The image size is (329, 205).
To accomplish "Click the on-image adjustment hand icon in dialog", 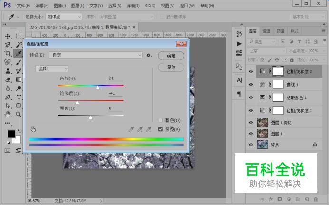I will [x=33, y=129].
